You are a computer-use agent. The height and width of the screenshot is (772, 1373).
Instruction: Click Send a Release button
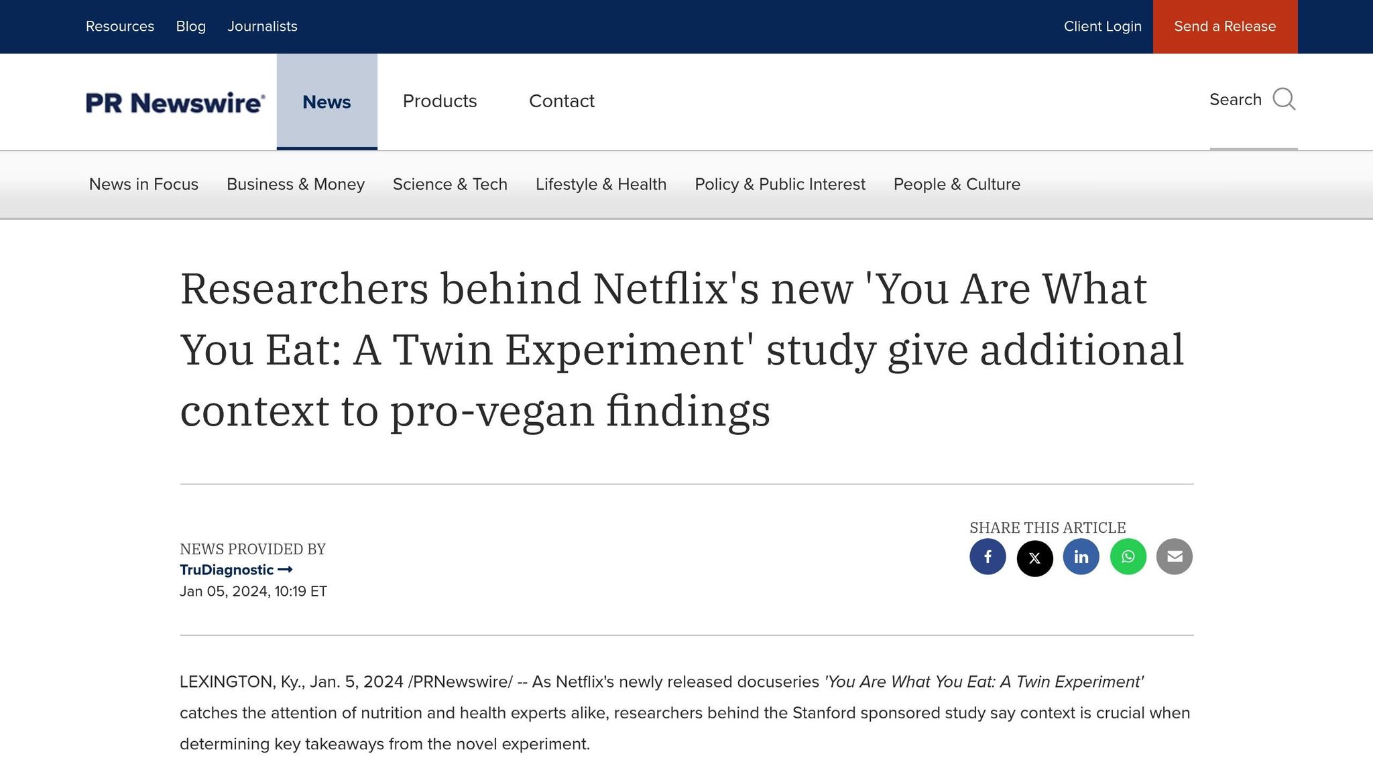1225,27
